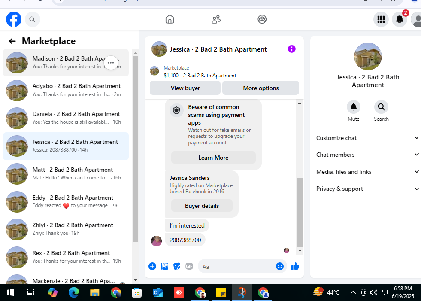Launch Microsoft Edge from taskbar
Image resolution: width=421 pixels, height=301 pixels.
[73, 292]
